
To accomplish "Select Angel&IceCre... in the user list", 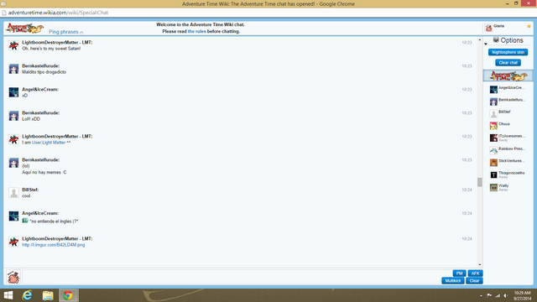I will coord(508,90).
